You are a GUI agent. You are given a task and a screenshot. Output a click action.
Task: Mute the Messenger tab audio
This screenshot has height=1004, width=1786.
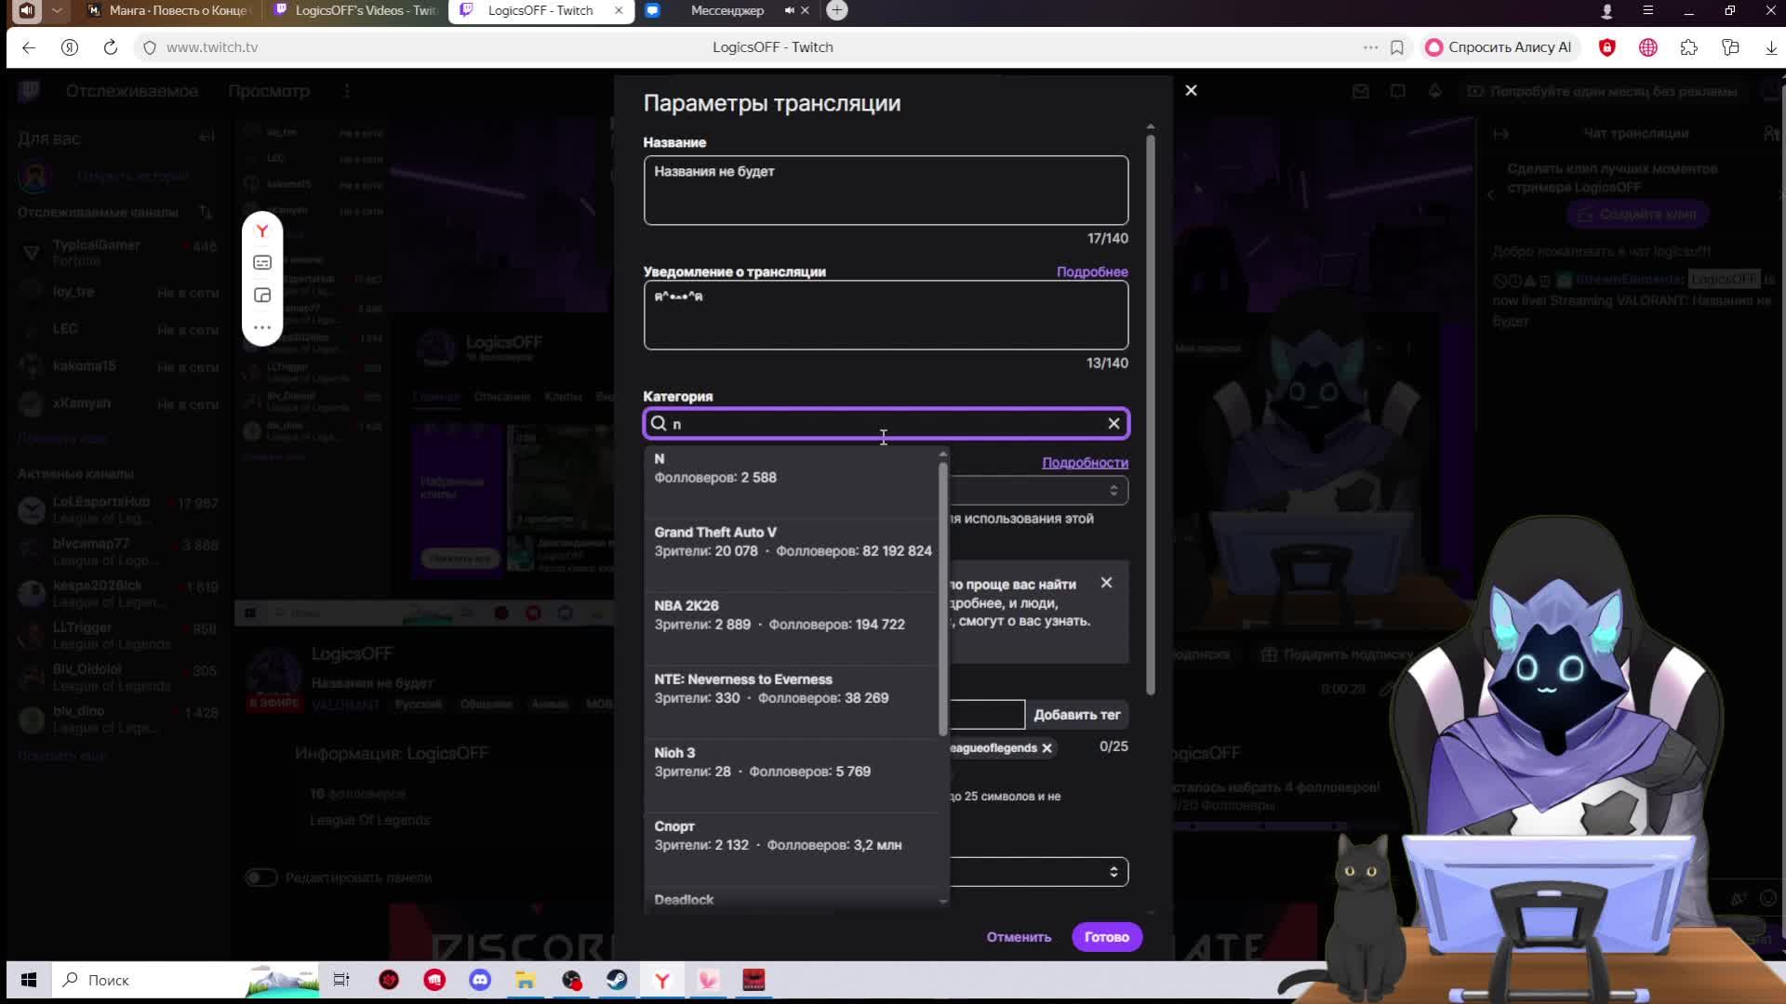[789, 10]
